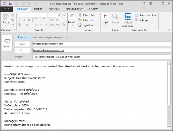Screen dimensions: 173x131
Task: Click left-to-right text direction icon
Action: point(53,25)
